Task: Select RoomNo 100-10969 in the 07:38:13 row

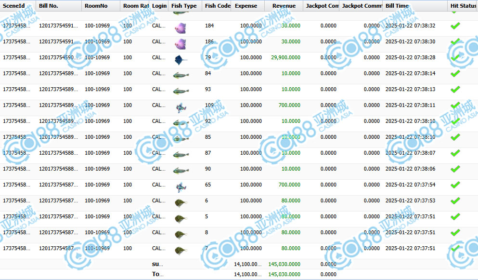Action: pos(97,89)
